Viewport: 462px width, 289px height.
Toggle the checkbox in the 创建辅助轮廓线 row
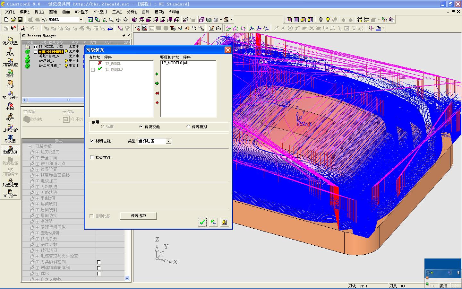tap(99, 268)
